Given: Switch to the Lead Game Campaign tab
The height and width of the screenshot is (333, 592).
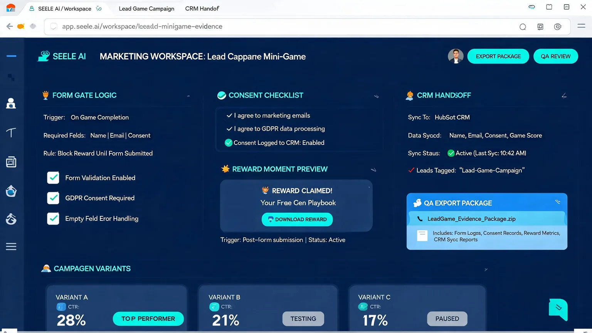Looking at the screenshot, I should pos(146,8).
